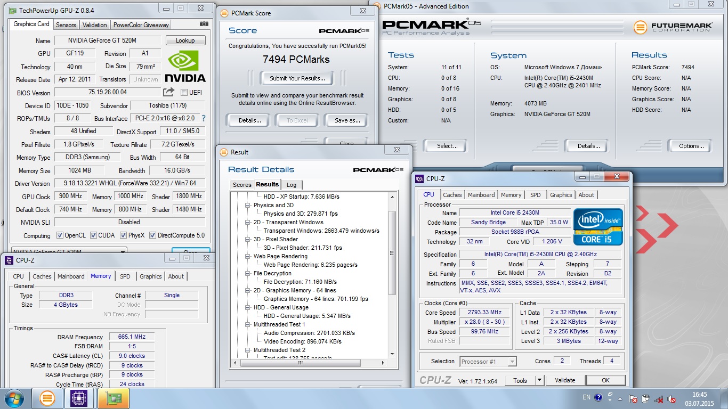The image size is (728, 409).
Task: Open the Caches tab in front CPU-Z window
Action: (452, 195)
